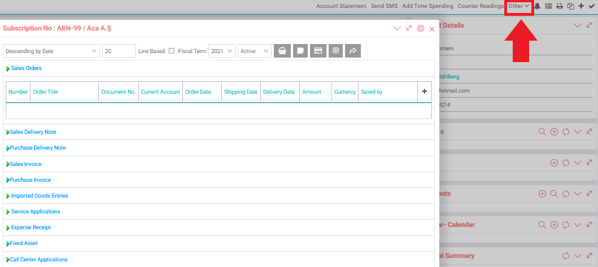Image resolution: width=598 pixels, height=267 pixels.
Task: Sort by the Saved by column header
Action: (372, 92)
